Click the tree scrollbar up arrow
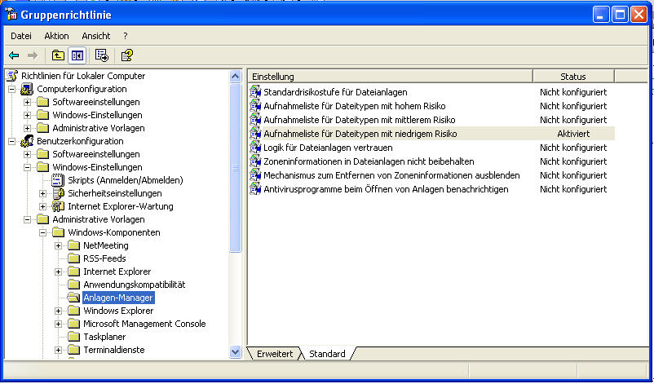654x384 pixels. pos(235,77)
